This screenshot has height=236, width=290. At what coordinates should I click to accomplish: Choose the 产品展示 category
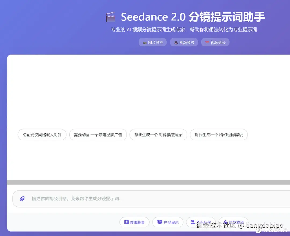pyautogui.click(x=168, y=222)
